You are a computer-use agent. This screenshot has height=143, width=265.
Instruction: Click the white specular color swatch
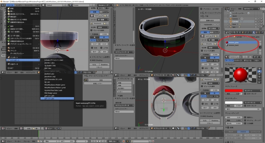(x=234, y=103)
